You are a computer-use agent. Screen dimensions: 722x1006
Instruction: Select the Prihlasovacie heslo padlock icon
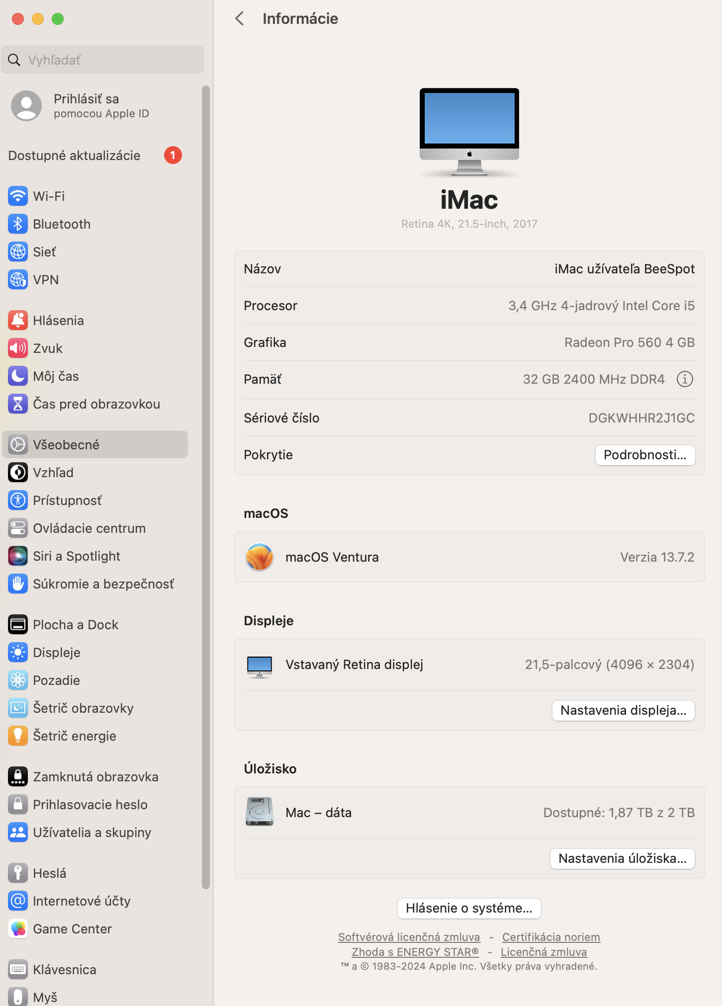pyautogui.click(x=18, y=804)
